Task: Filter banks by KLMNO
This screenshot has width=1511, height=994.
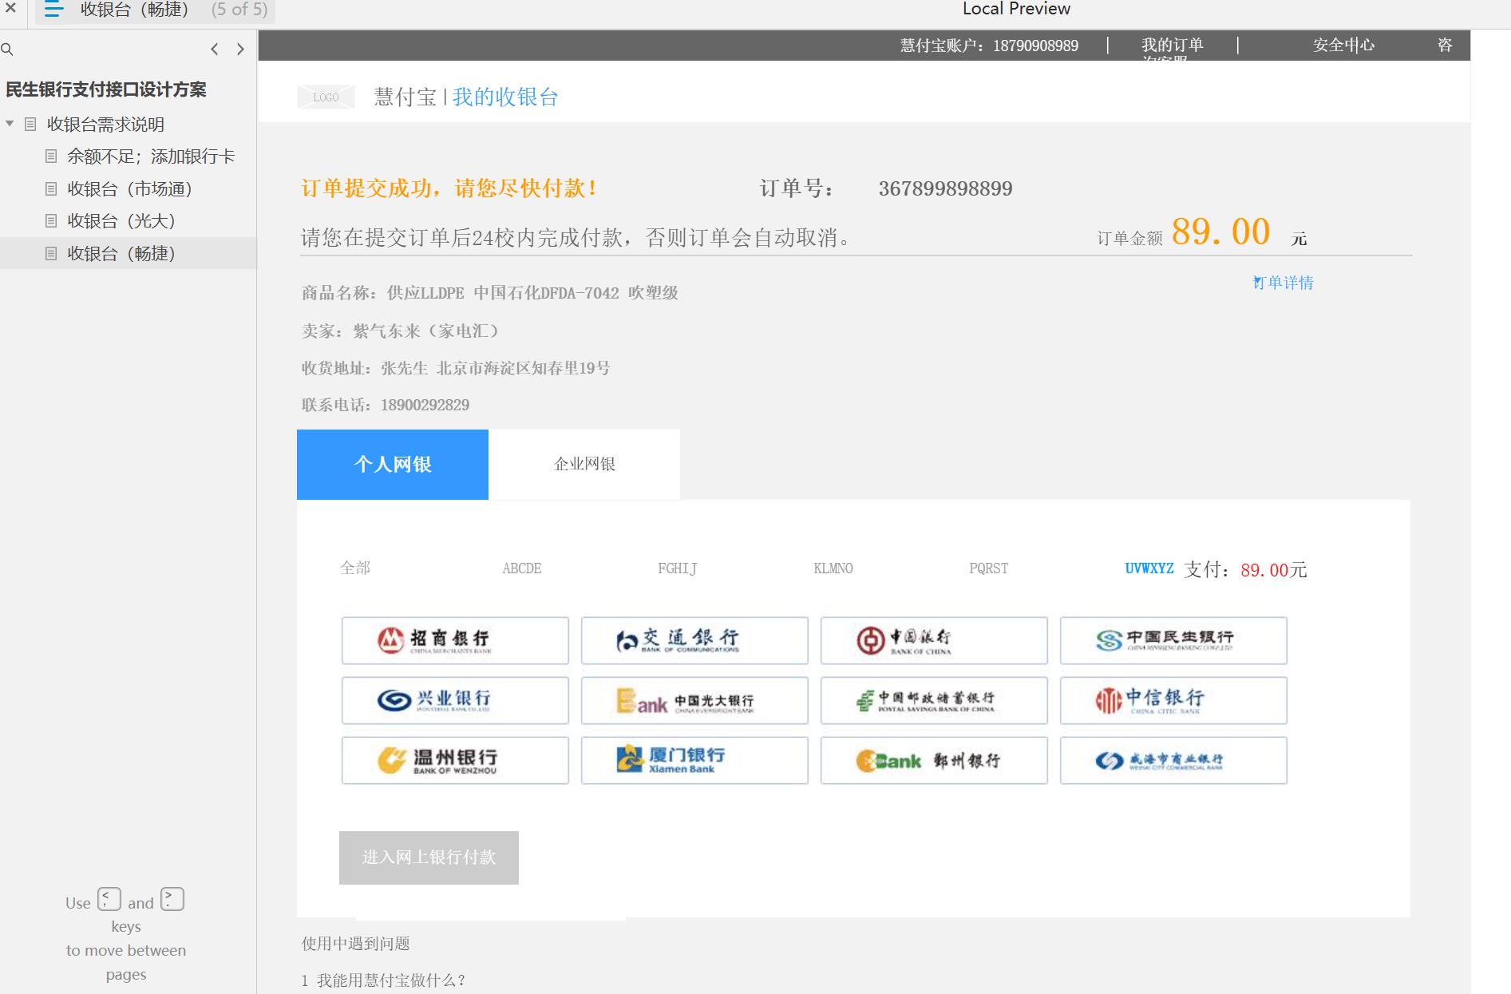Action: tap(833, 568)
